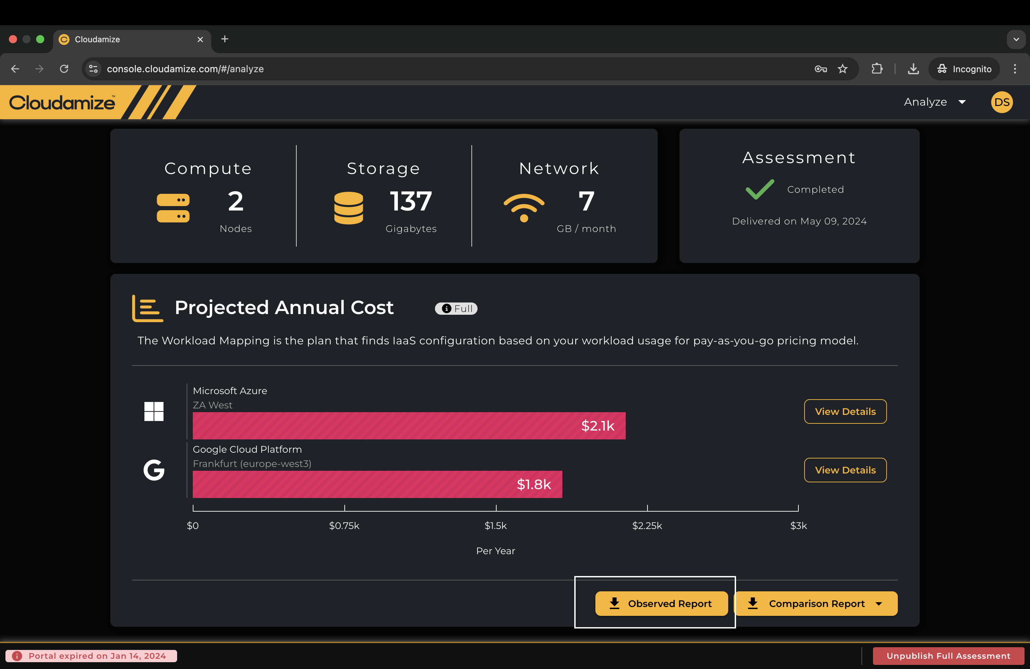Image resolution: width=1030 pixels, height=669 pixels.
Task: Download the Observed Report
Action: click(x=661, y=603)
